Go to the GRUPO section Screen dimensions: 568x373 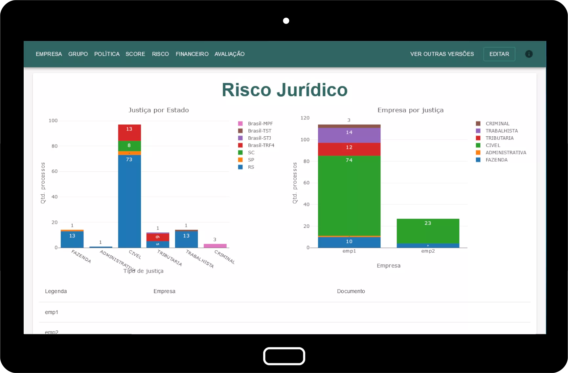[x=78, y=54]
